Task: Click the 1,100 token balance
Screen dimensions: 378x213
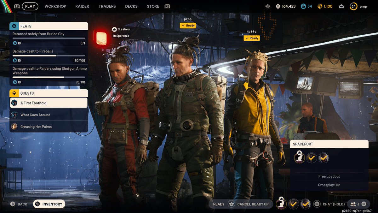Action: 328,6
